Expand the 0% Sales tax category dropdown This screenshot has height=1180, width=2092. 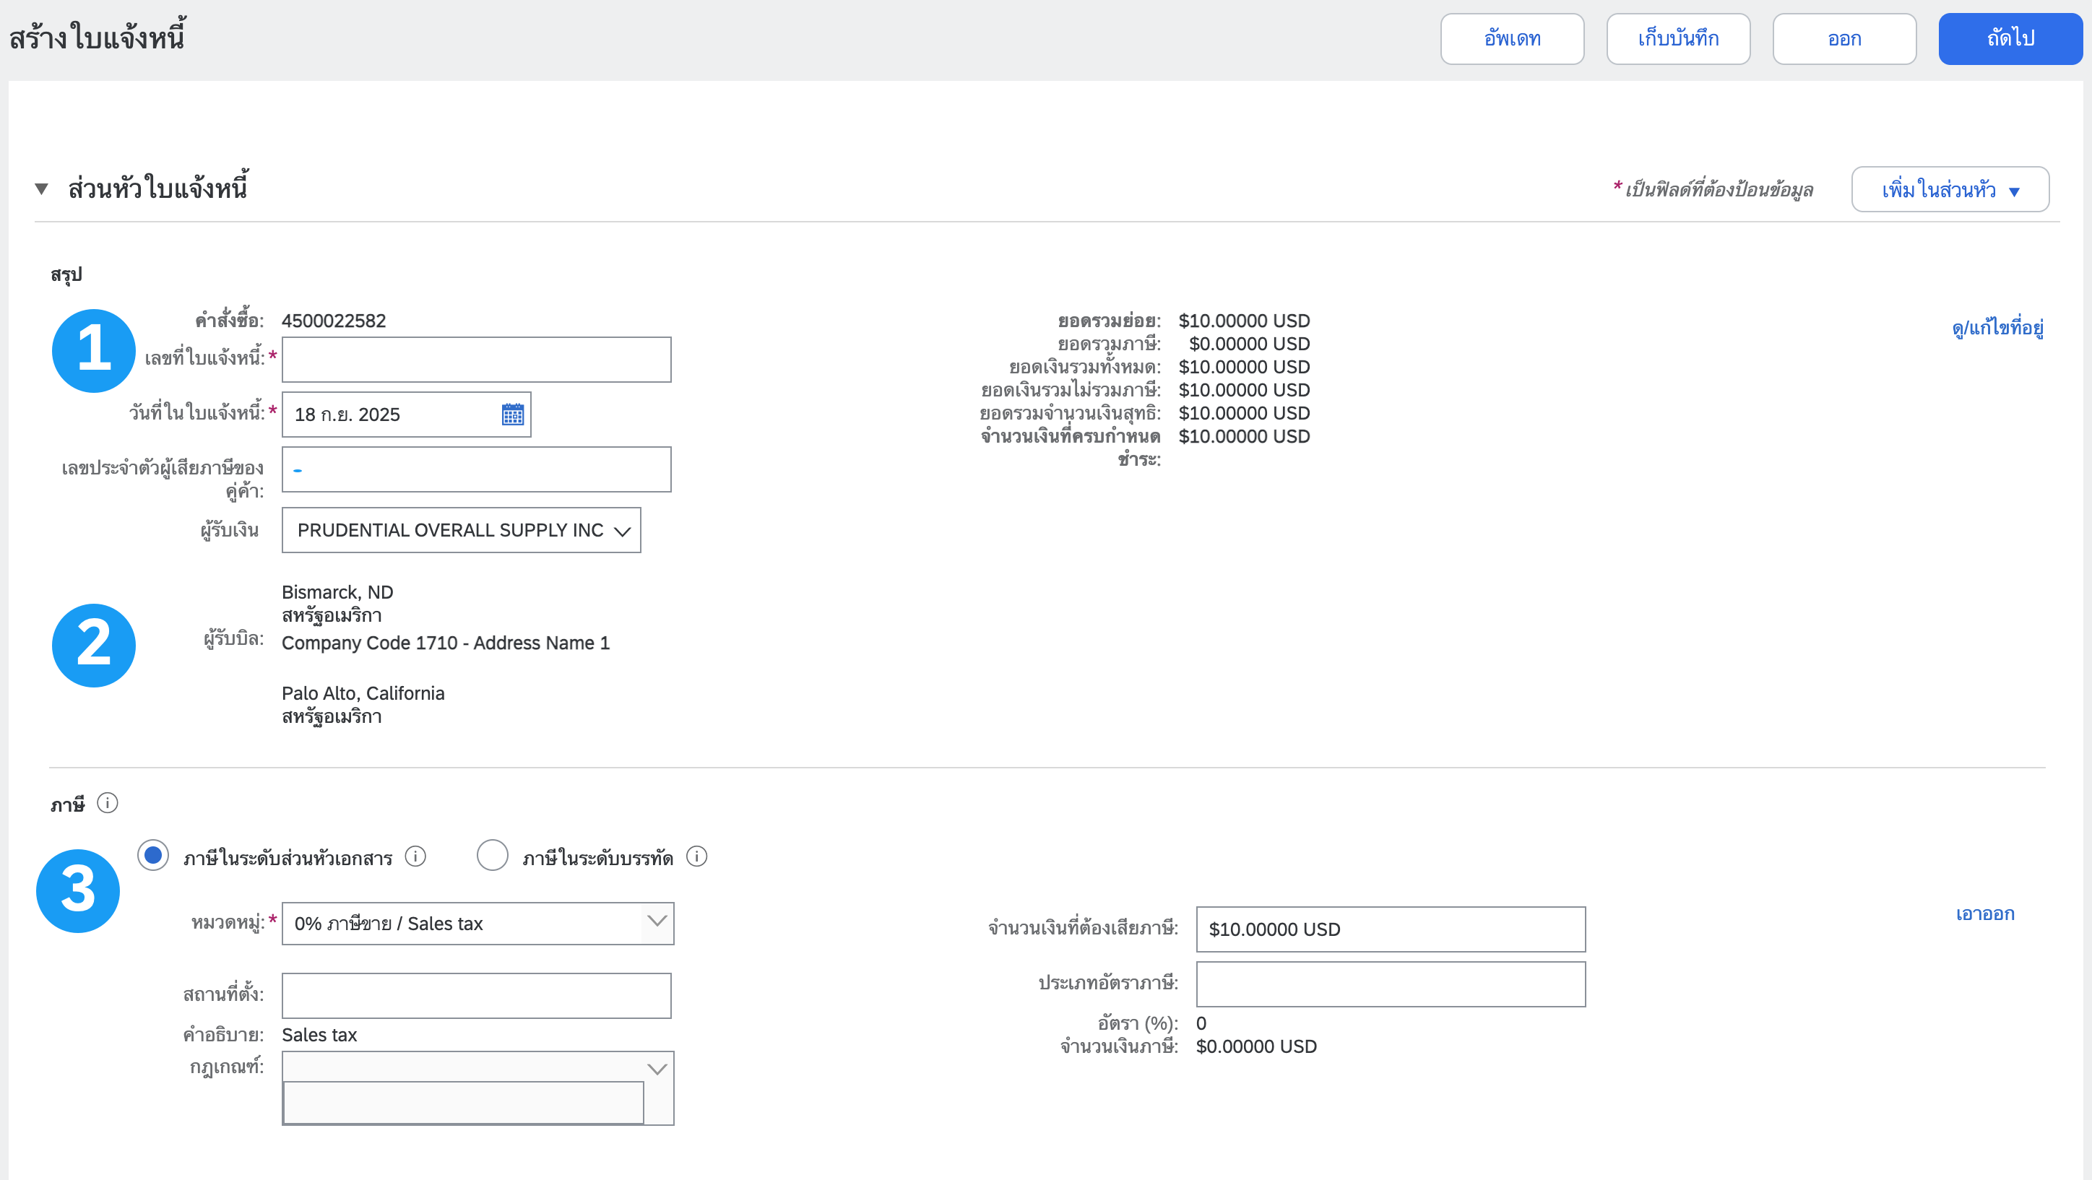tap(656, 923)
